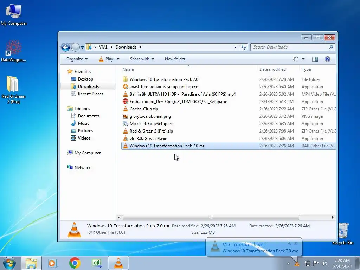Show hidden tray icons arrow

pos(288,263)
